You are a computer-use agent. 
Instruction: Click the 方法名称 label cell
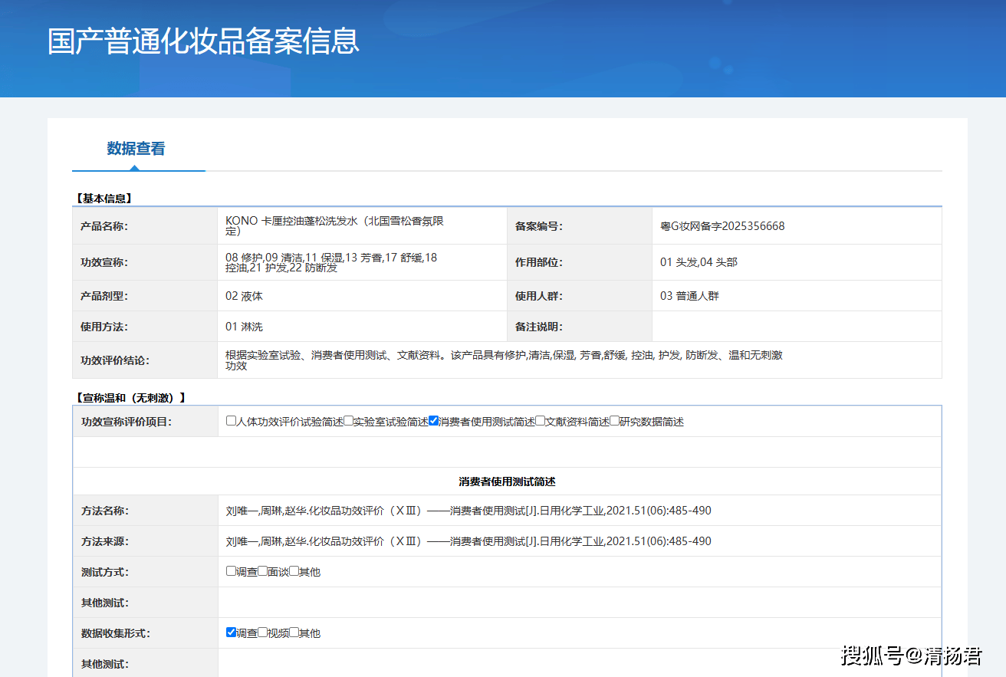point(146,511)
